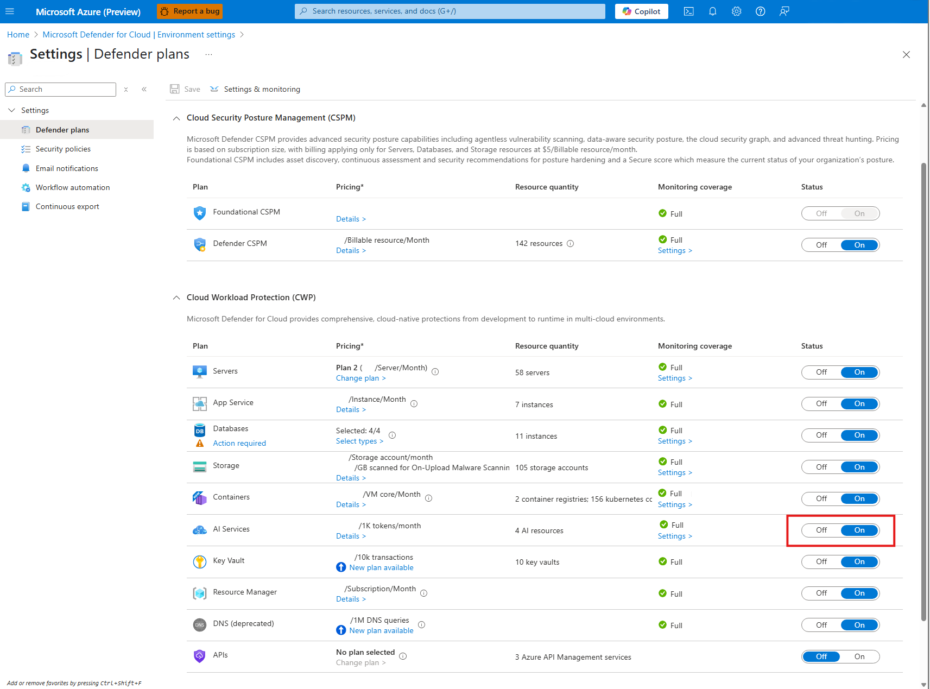930x689 pixels.
Task: Open the Azure portal hamburger menu
Action: click(10, 11)
